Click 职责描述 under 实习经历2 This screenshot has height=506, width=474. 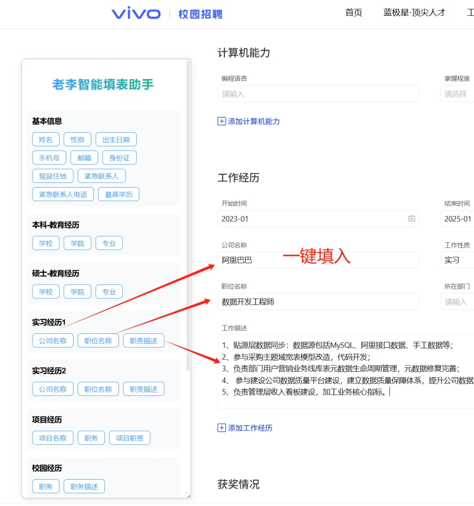(144, 389)
